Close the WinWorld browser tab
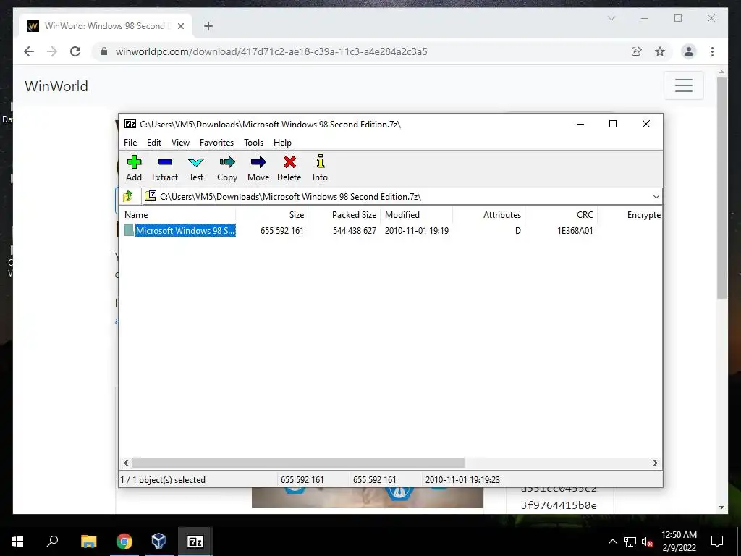741x556 pixels. click(180, 26)
